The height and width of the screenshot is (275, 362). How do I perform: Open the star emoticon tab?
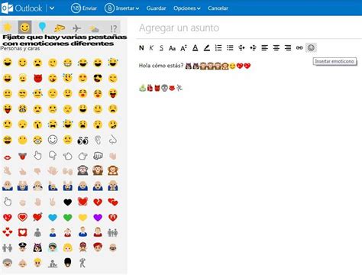(8, 27)
